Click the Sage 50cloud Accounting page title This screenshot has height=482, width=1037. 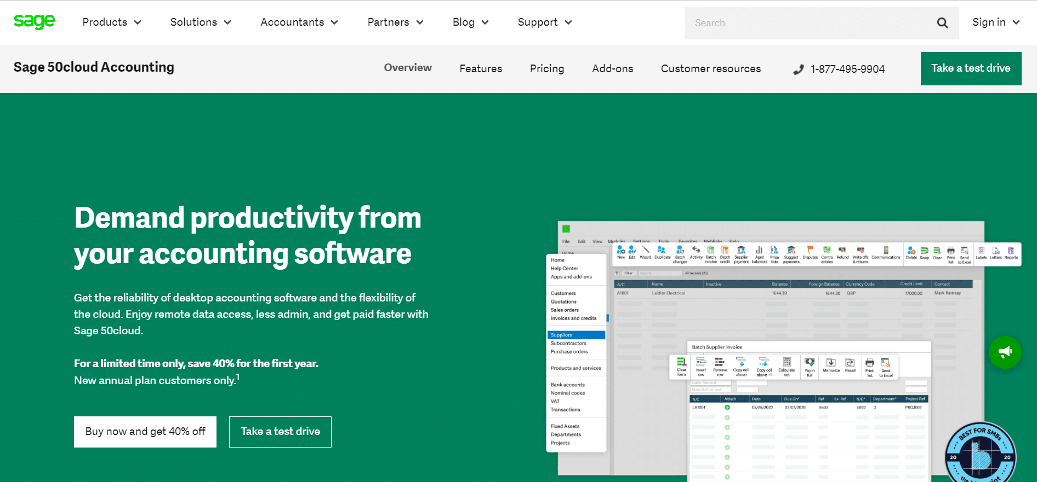[x=94, y=67]
